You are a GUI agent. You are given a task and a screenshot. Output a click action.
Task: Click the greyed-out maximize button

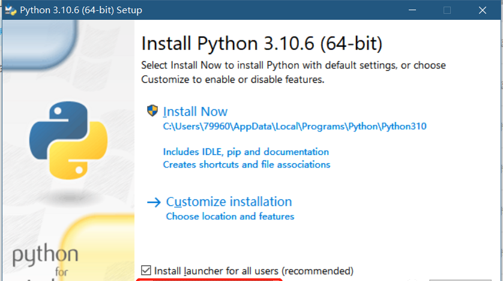click(x=447, y=10)
